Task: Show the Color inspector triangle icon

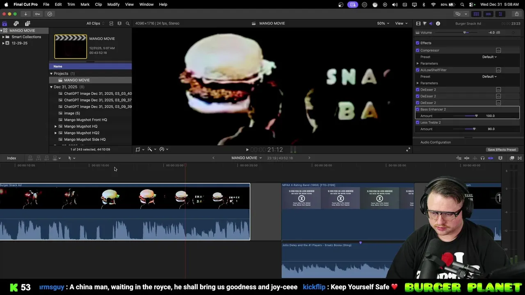Action: click(425, 23)
